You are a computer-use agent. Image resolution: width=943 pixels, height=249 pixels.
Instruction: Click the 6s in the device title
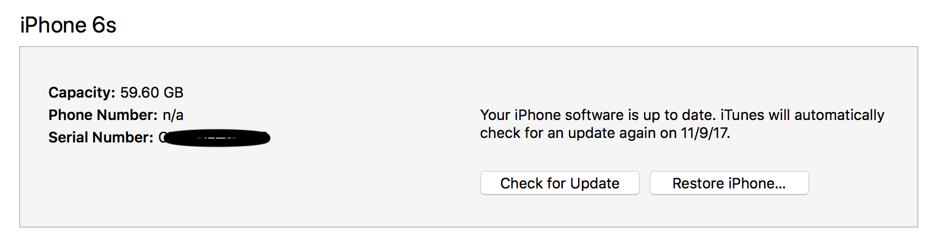pos(104,25)
